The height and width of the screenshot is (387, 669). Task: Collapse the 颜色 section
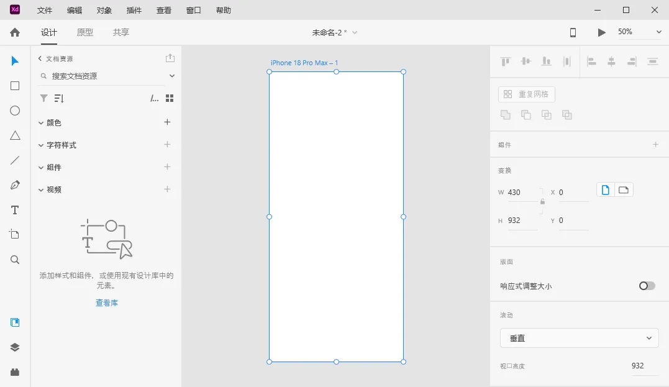[x=41, y=123]
